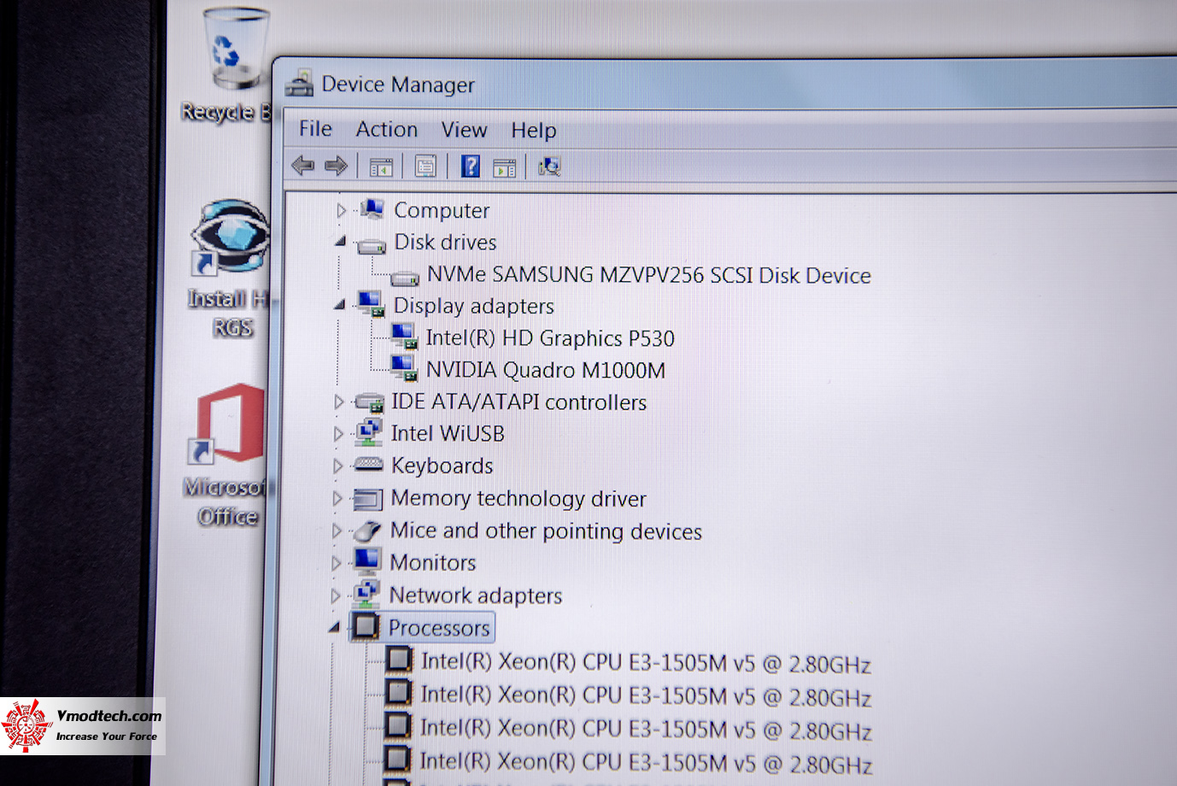This screenshot has height=786, width=1177.
Task: Toggle the Show/Hide Action Pane toolbar icon
Action: pyautogui.click(x=505, y=167)
